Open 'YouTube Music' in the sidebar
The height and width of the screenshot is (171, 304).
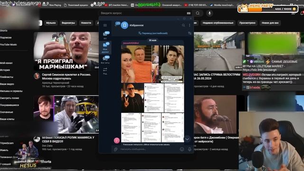click(x=9, y=44)
